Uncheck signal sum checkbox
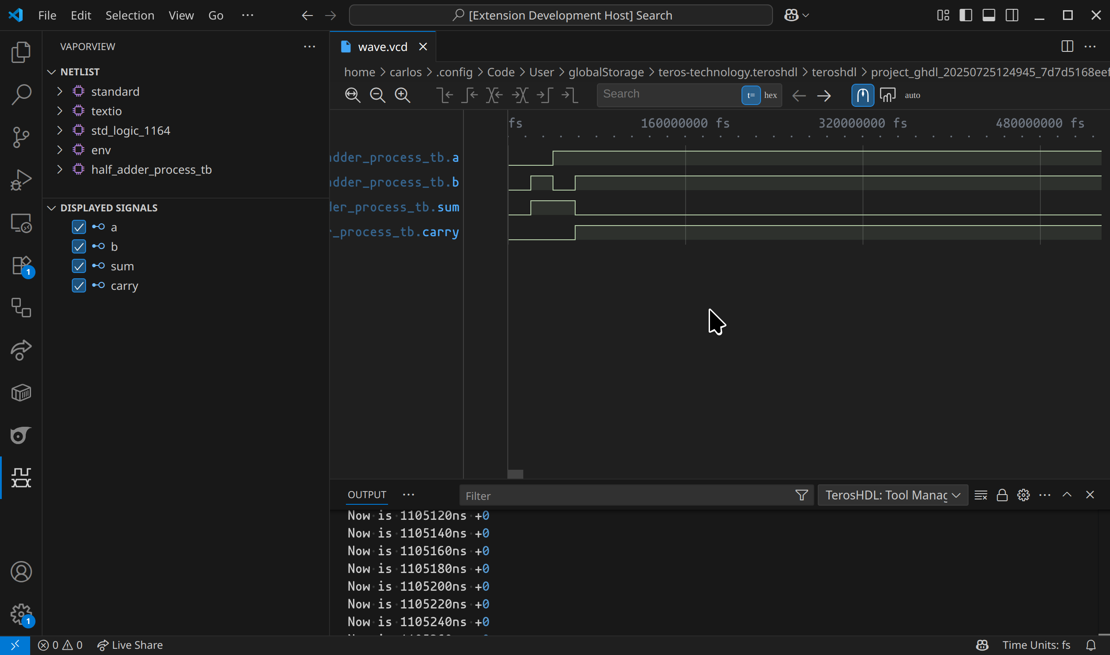This screenshot has width=1110, height=655. (x=79, y=266)
